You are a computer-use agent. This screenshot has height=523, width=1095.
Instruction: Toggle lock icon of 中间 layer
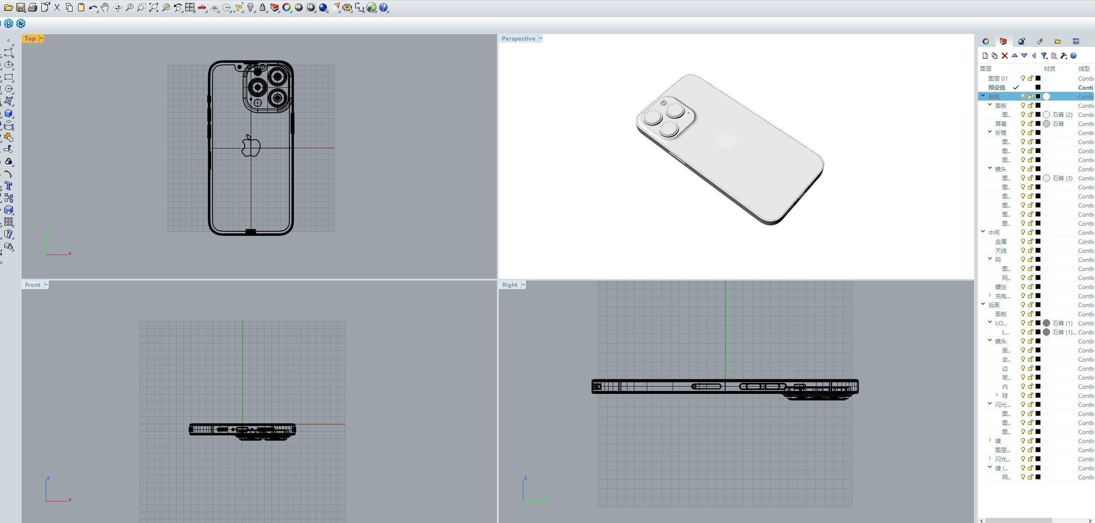pos(1031,233)
